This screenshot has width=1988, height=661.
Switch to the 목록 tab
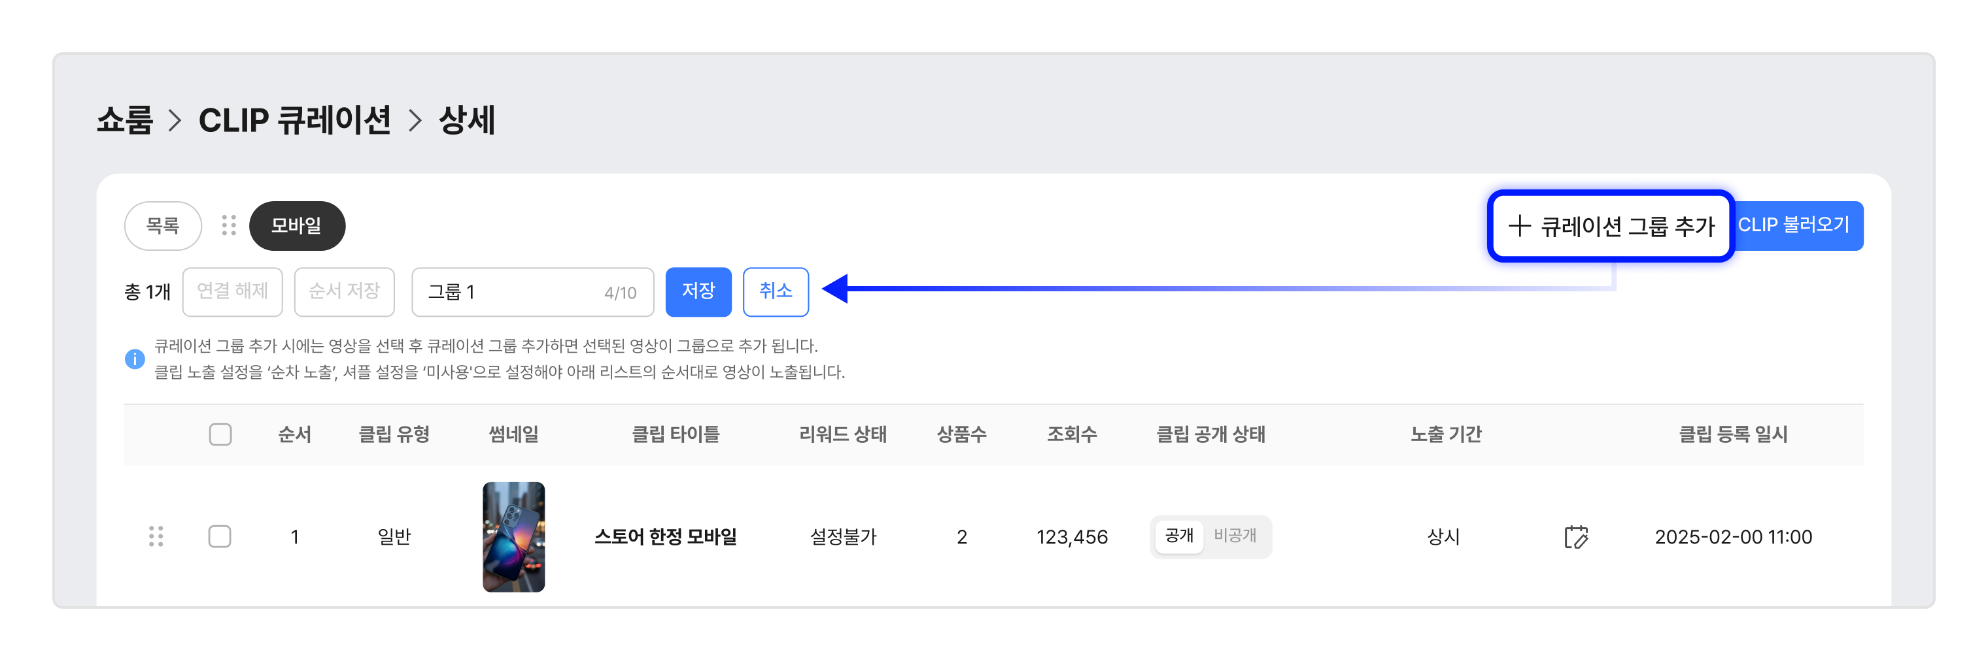click(x=163, y=226)
